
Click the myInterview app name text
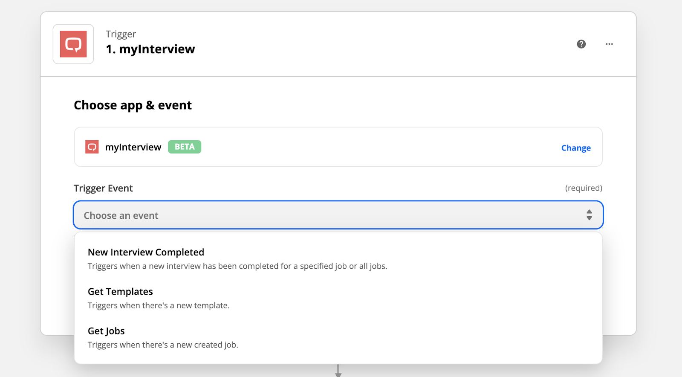pyautogui.click(x=133, y=147)
